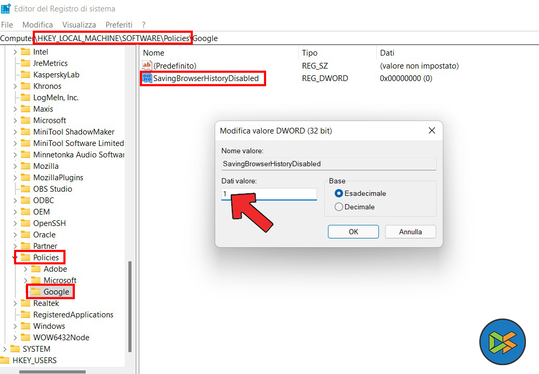Image resolution: width=539 pixels, height=374 pixels.
Task: Click the Nome valore read-only field
Action: (329, 164)
